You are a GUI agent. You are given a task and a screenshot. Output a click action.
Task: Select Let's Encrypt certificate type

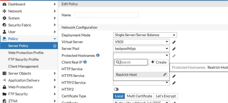(x=166, y=96)
